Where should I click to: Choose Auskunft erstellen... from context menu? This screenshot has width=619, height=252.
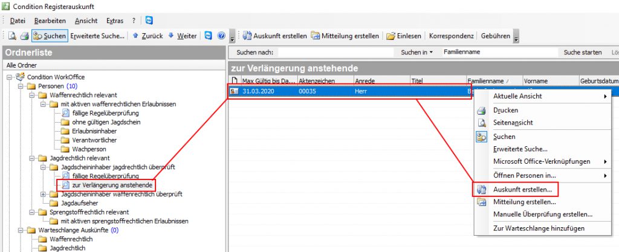[x=522, y=190]
